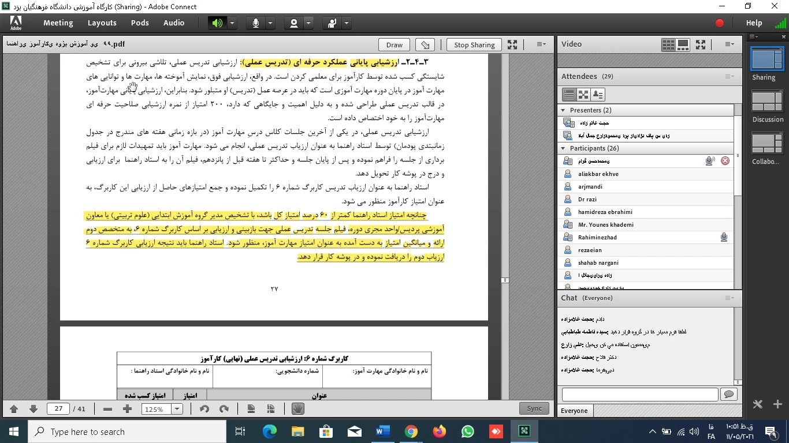This screenshot has width=789, height=443.
Task: Toggle the microphone in the top toolbar
Action: click(x=255, y=23)
